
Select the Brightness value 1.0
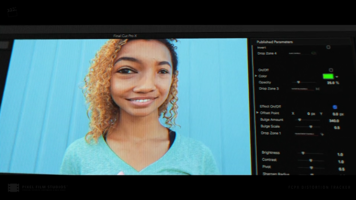[x=340, y=154]
